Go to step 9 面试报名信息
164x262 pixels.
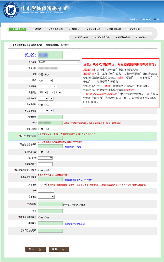pyautogui.click(x=123, y=37)
